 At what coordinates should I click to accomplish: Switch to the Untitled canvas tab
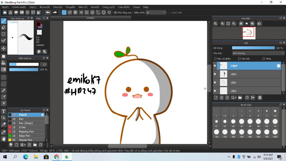pos(90,18)
